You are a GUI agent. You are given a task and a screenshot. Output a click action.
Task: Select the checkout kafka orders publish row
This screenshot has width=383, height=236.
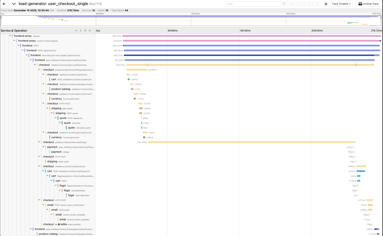point(64,224)
